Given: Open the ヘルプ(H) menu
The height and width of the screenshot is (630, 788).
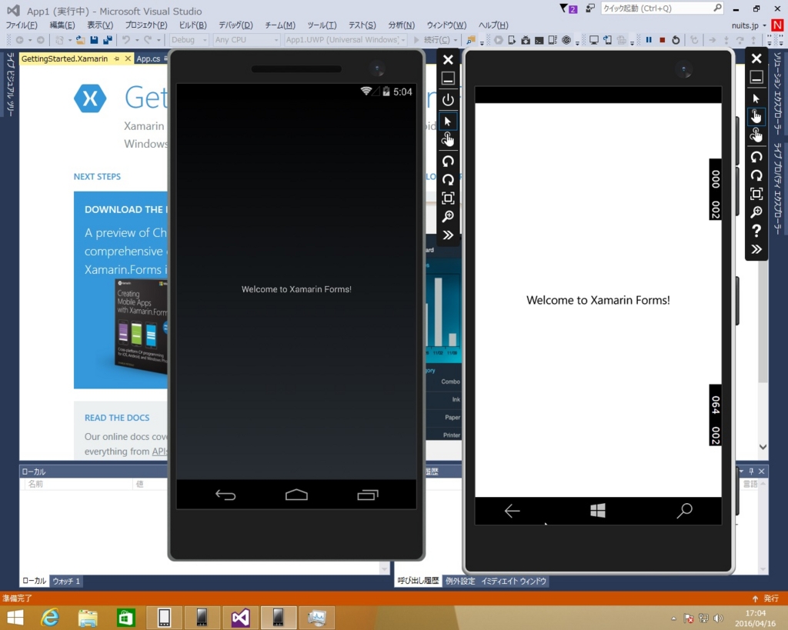Looking at the screenshot, I should pos(493,25).
